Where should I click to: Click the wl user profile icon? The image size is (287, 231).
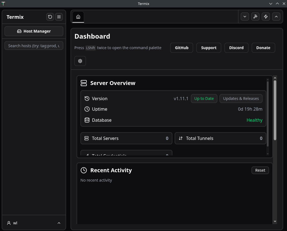[9, 223]
